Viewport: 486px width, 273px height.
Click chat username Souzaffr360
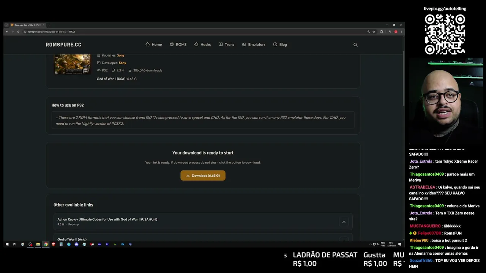point(421,260)
